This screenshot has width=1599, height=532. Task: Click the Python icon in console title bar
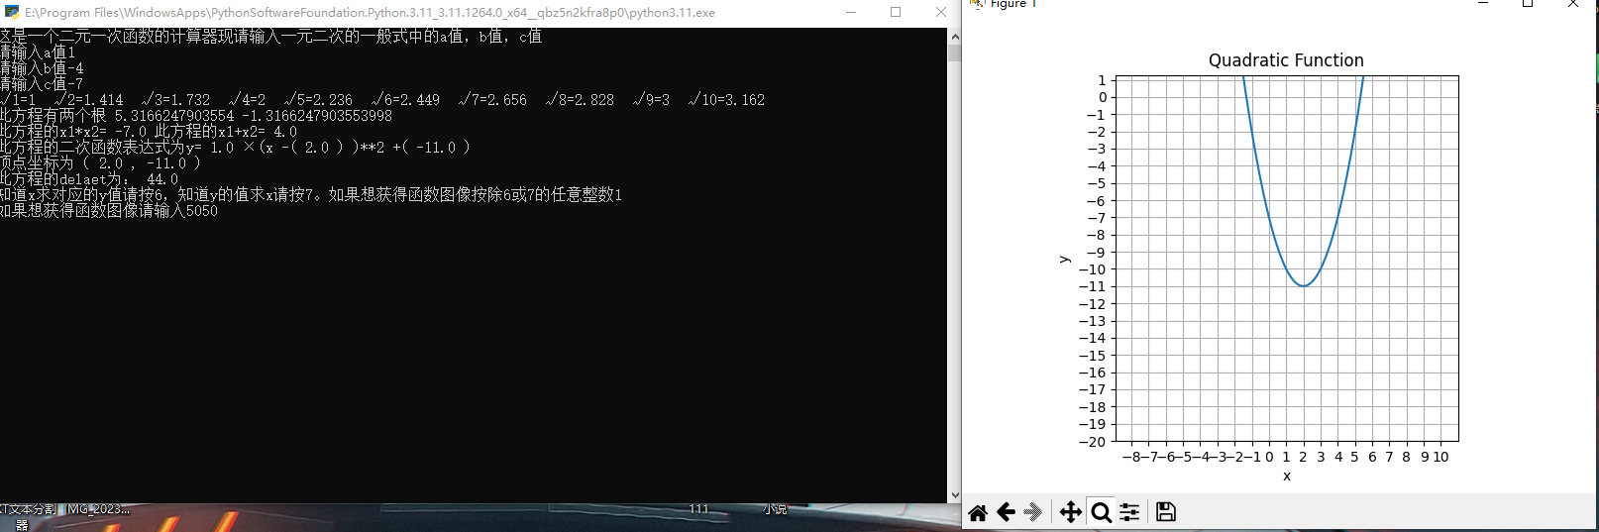[12, 12]
